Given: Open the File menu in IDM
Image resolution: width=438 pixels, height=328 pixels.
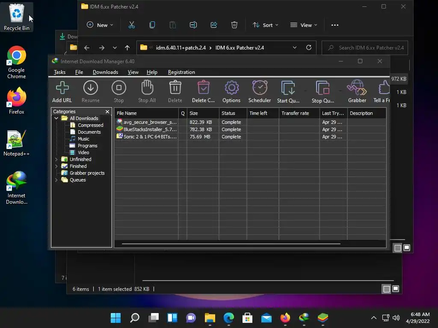Looking at the screenshot, I should [79, 72].
